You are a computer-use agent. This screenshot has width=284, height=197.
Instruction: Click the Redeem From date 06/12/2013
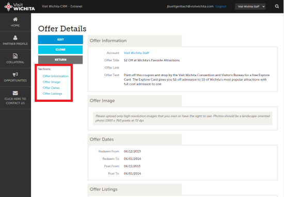[132, 151]
